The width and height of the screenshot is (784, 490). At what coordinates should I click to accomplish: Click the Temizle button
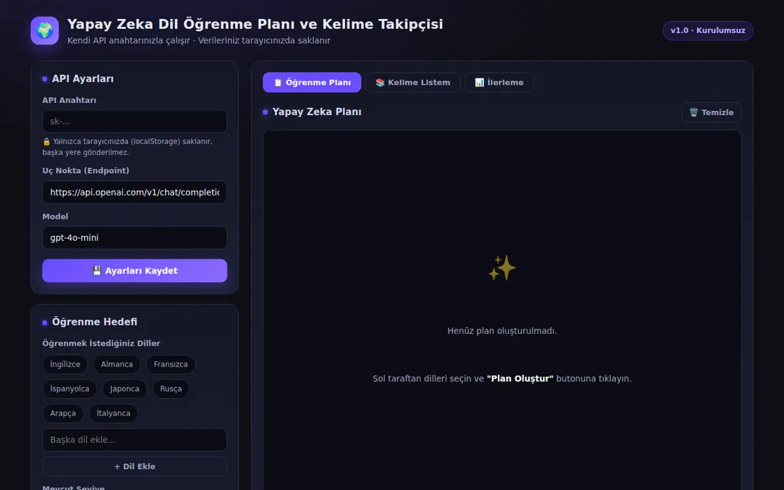tap(711, 112)
